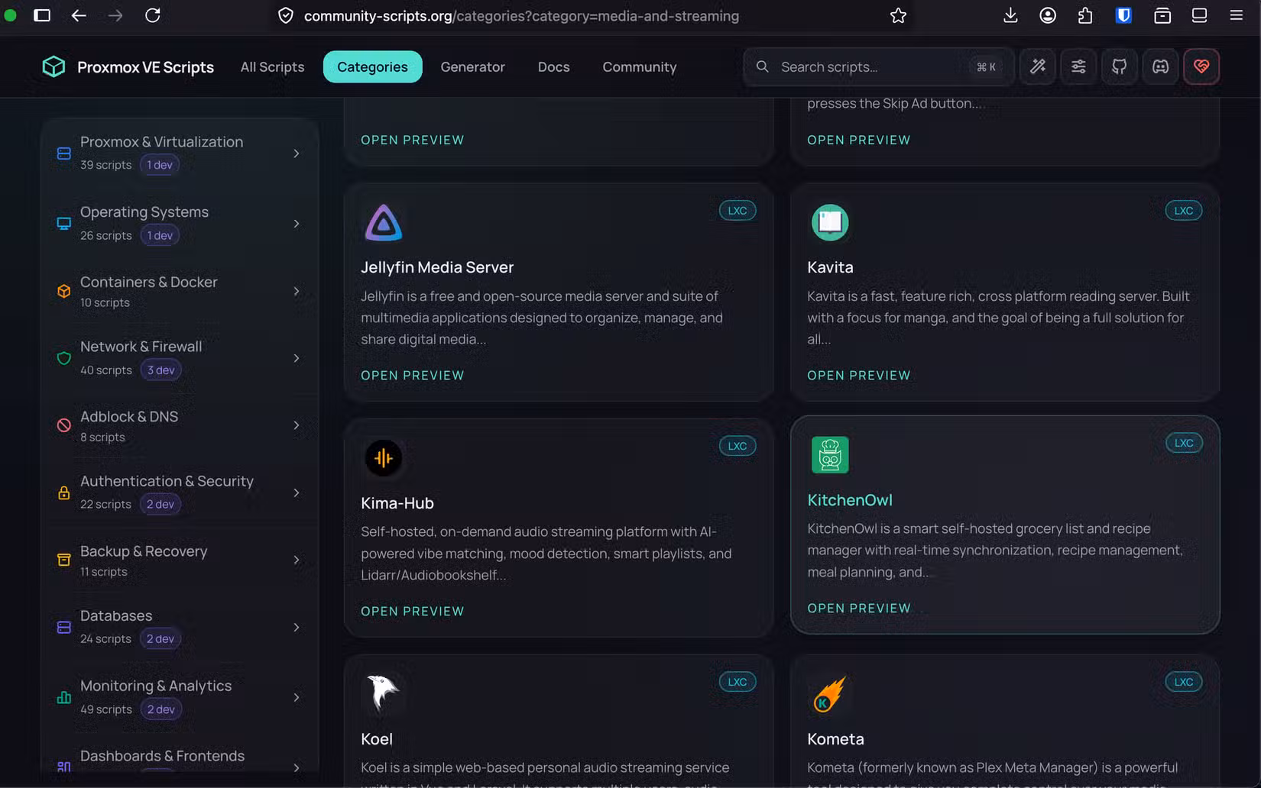This screenshot has width=1261, height=788.
Task: Expand the Backup & Recovery category
Action: click(x=297, y=560)
